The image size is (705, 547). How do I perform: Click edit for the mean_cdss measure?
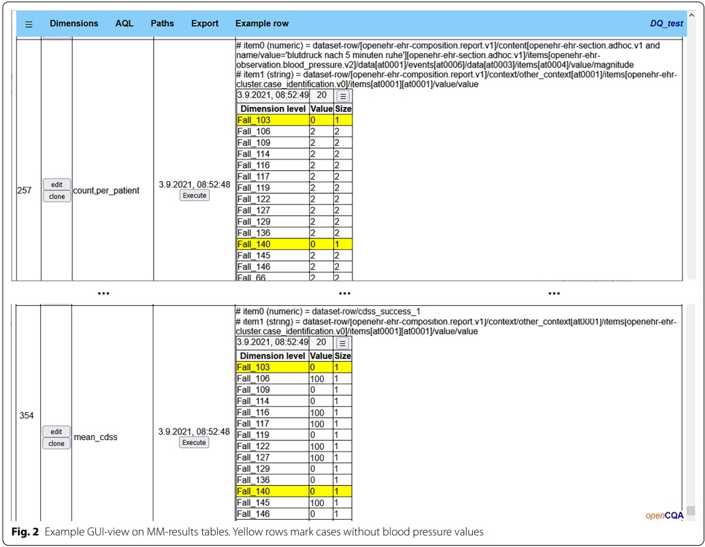56,432
